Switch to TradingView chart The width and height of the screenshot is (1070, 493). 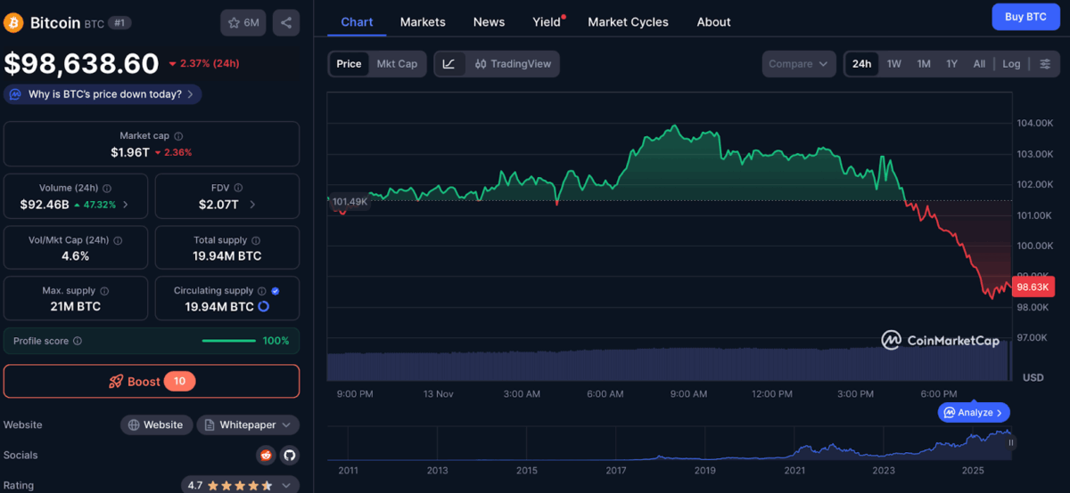pyautogui.click(x=513, y=64)
